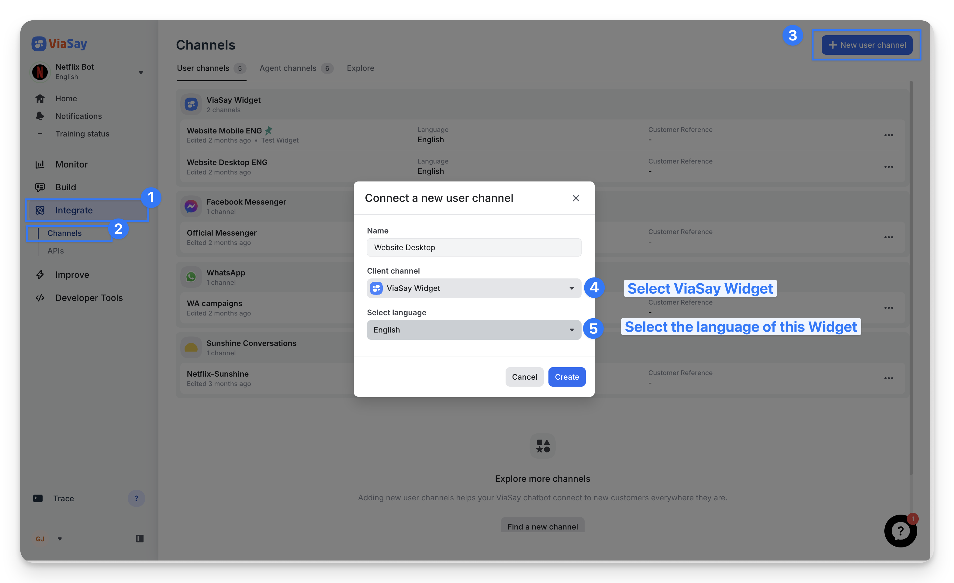
Task: Switch to the Explore tab
Action: tap(360, 68)
